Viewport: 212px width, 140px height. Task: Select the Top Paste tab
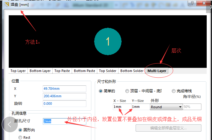pyautogui.click(x=62, y=71)
